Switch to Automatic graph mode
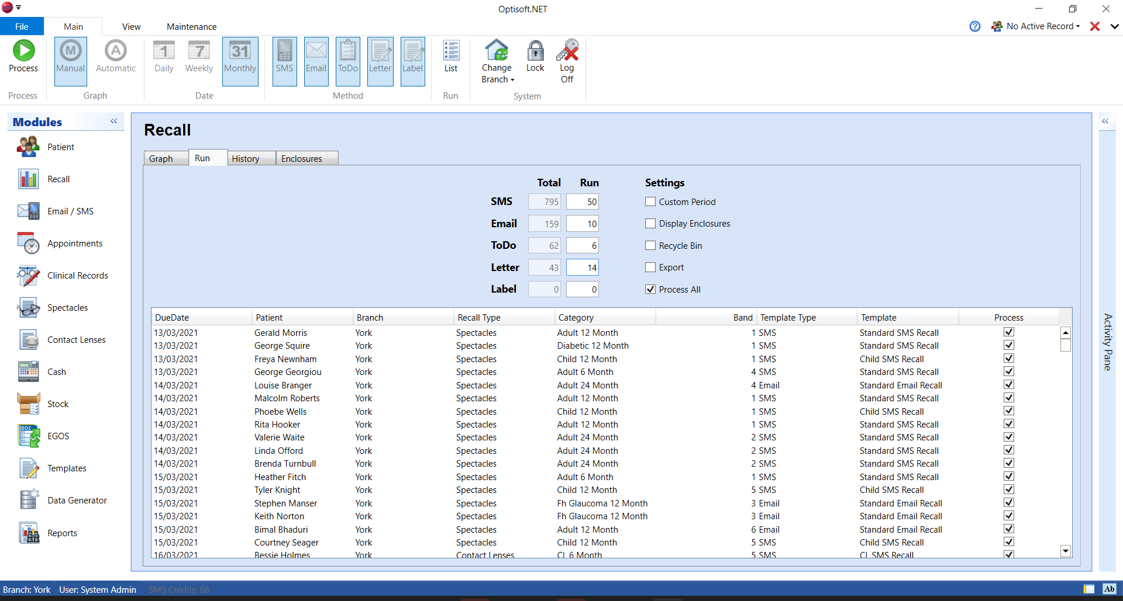The image size is (1123, 601). (x=116, y=57)
